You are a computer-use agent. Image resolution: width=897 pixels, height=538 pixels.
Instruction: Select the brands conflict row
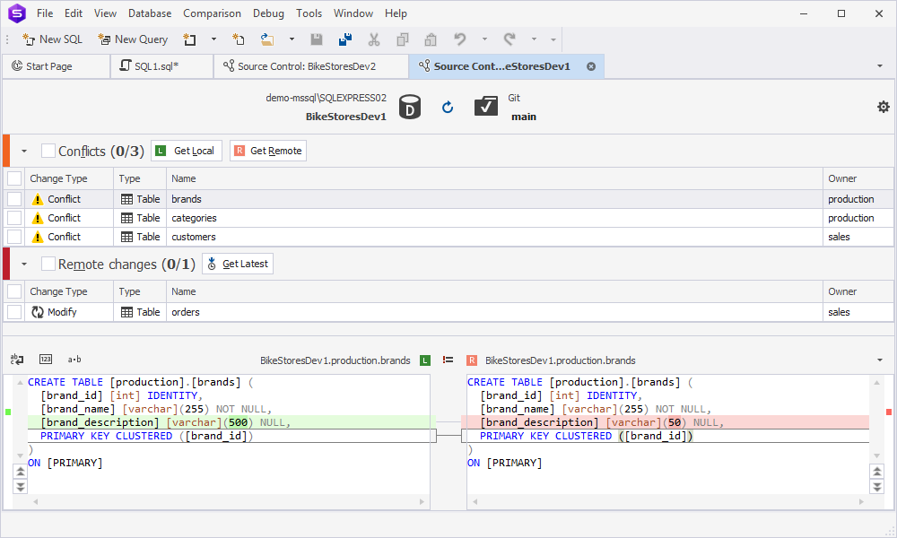point(448,199)
